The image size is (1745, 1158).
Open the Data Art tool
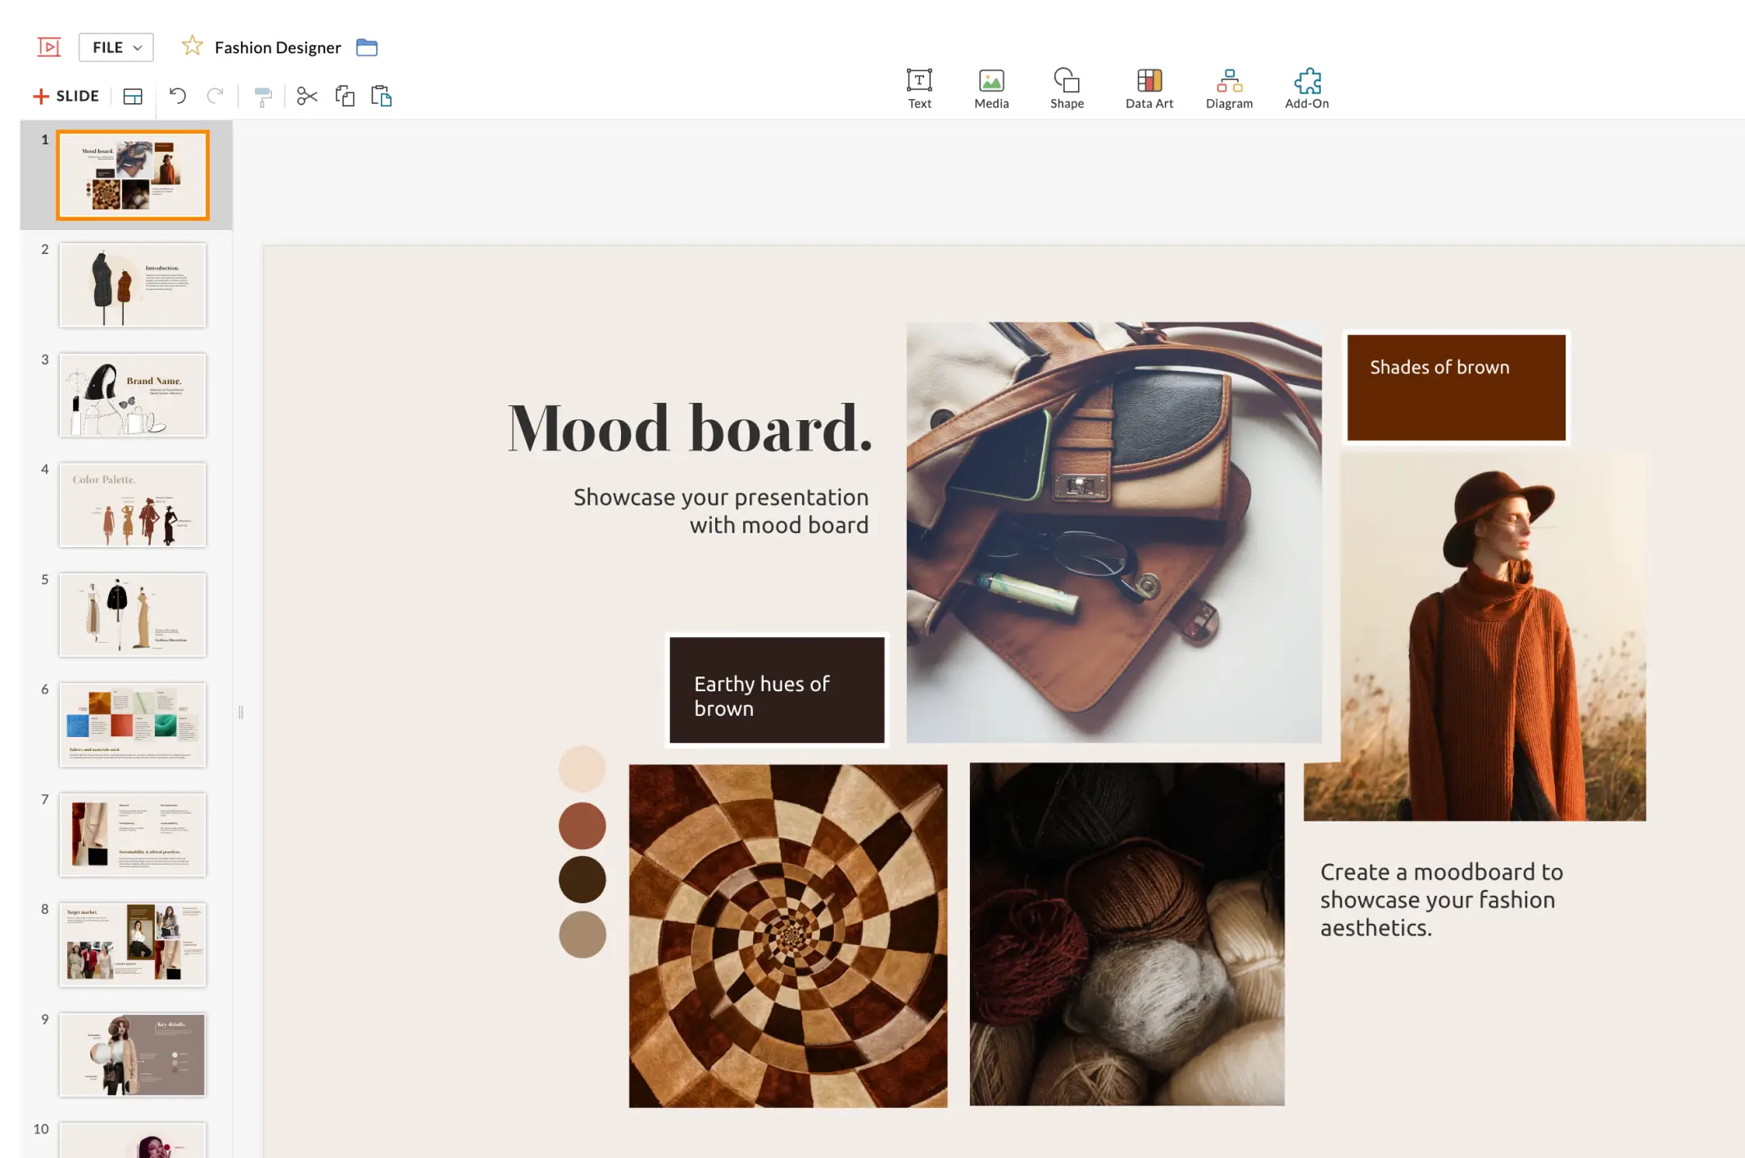pos(1149,88)
